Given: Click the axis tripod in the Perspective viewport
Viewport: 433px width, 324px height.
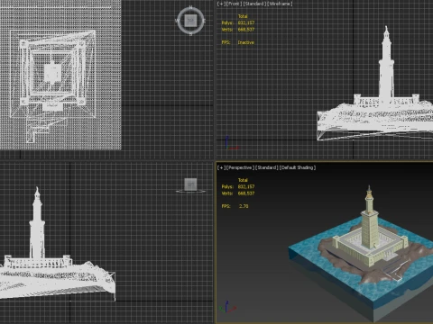Looking at the screenshot, I should coord(227,307).
